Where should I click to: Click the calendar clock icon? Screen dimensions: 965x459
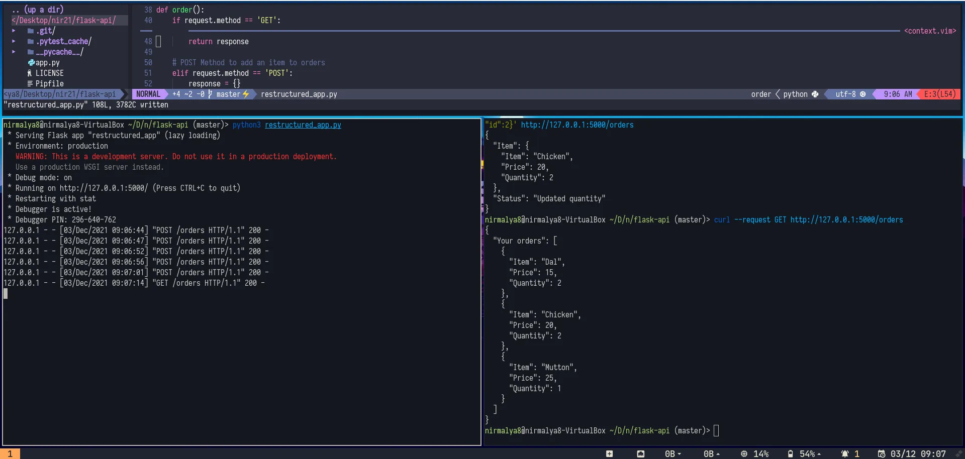point(882,453)
